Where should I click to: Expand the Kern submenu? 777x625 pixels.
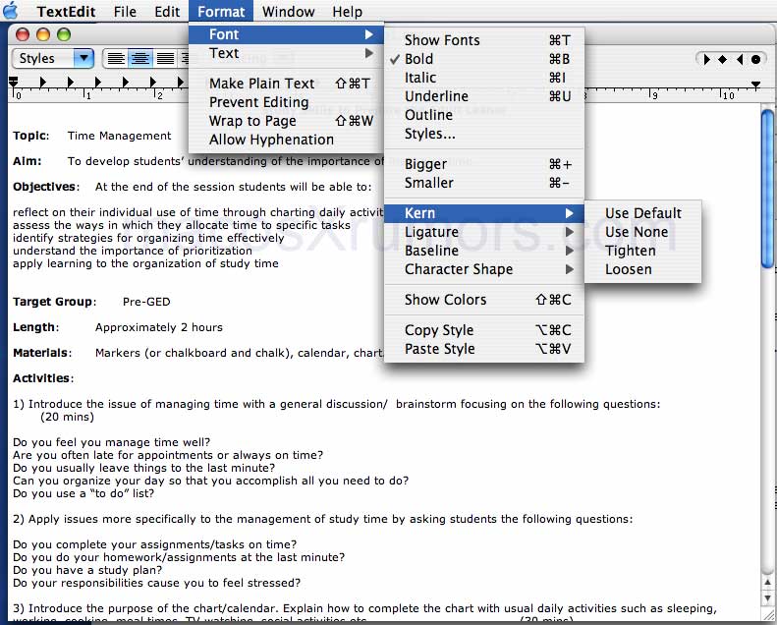coord(484,213)
